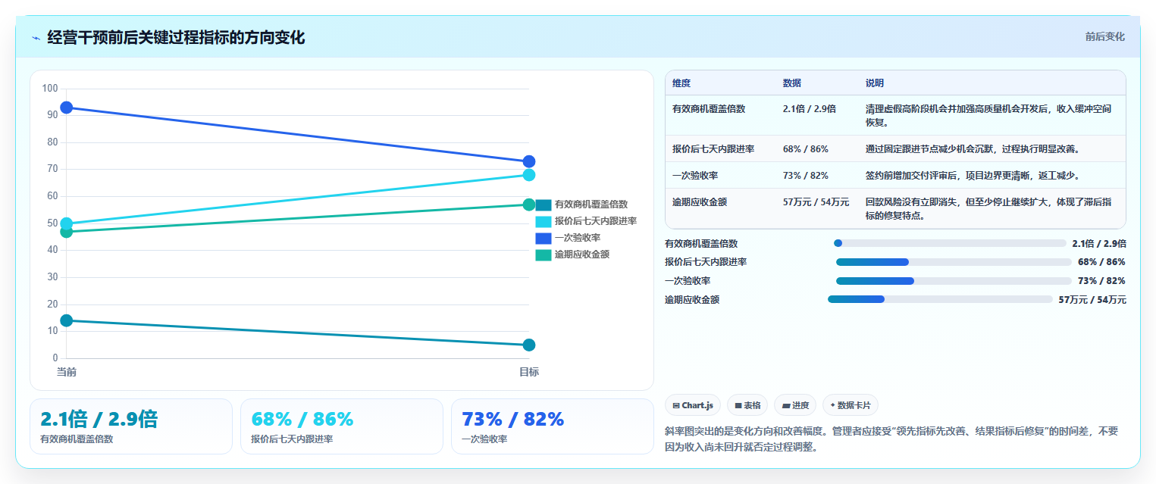Click table cell 68% / 86%
The height and width of the screenshot is (484, 1156).
tap(806, 148)
